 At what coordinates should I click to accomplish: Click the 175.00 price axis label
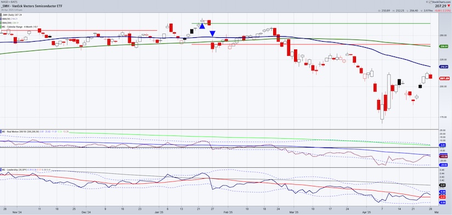[x=443, y=117]
